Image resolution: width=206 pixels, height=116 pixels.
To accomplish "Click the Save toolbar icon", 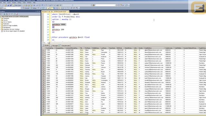I will pos(8,5).
